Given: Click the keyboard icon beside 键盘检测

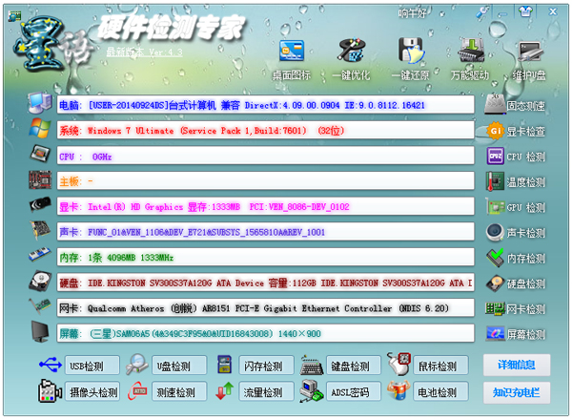Looking at the screenshot, I should click(312, 365).
